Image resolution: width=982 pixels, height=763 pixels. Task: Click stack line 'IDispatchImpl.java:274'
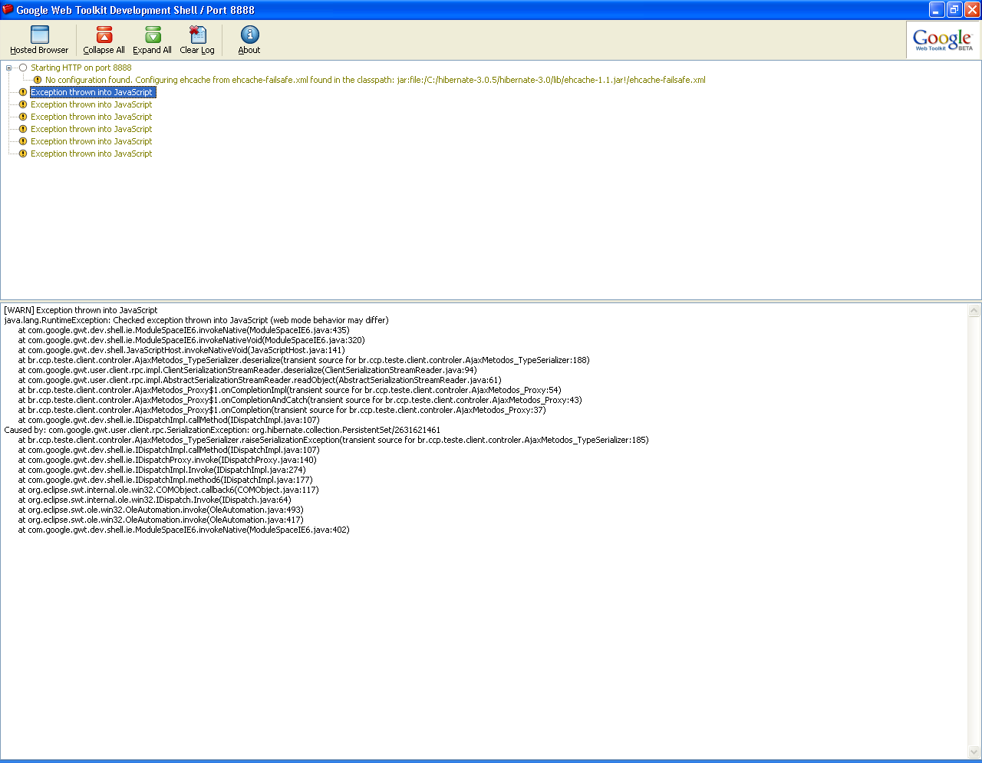click(162, 470)
